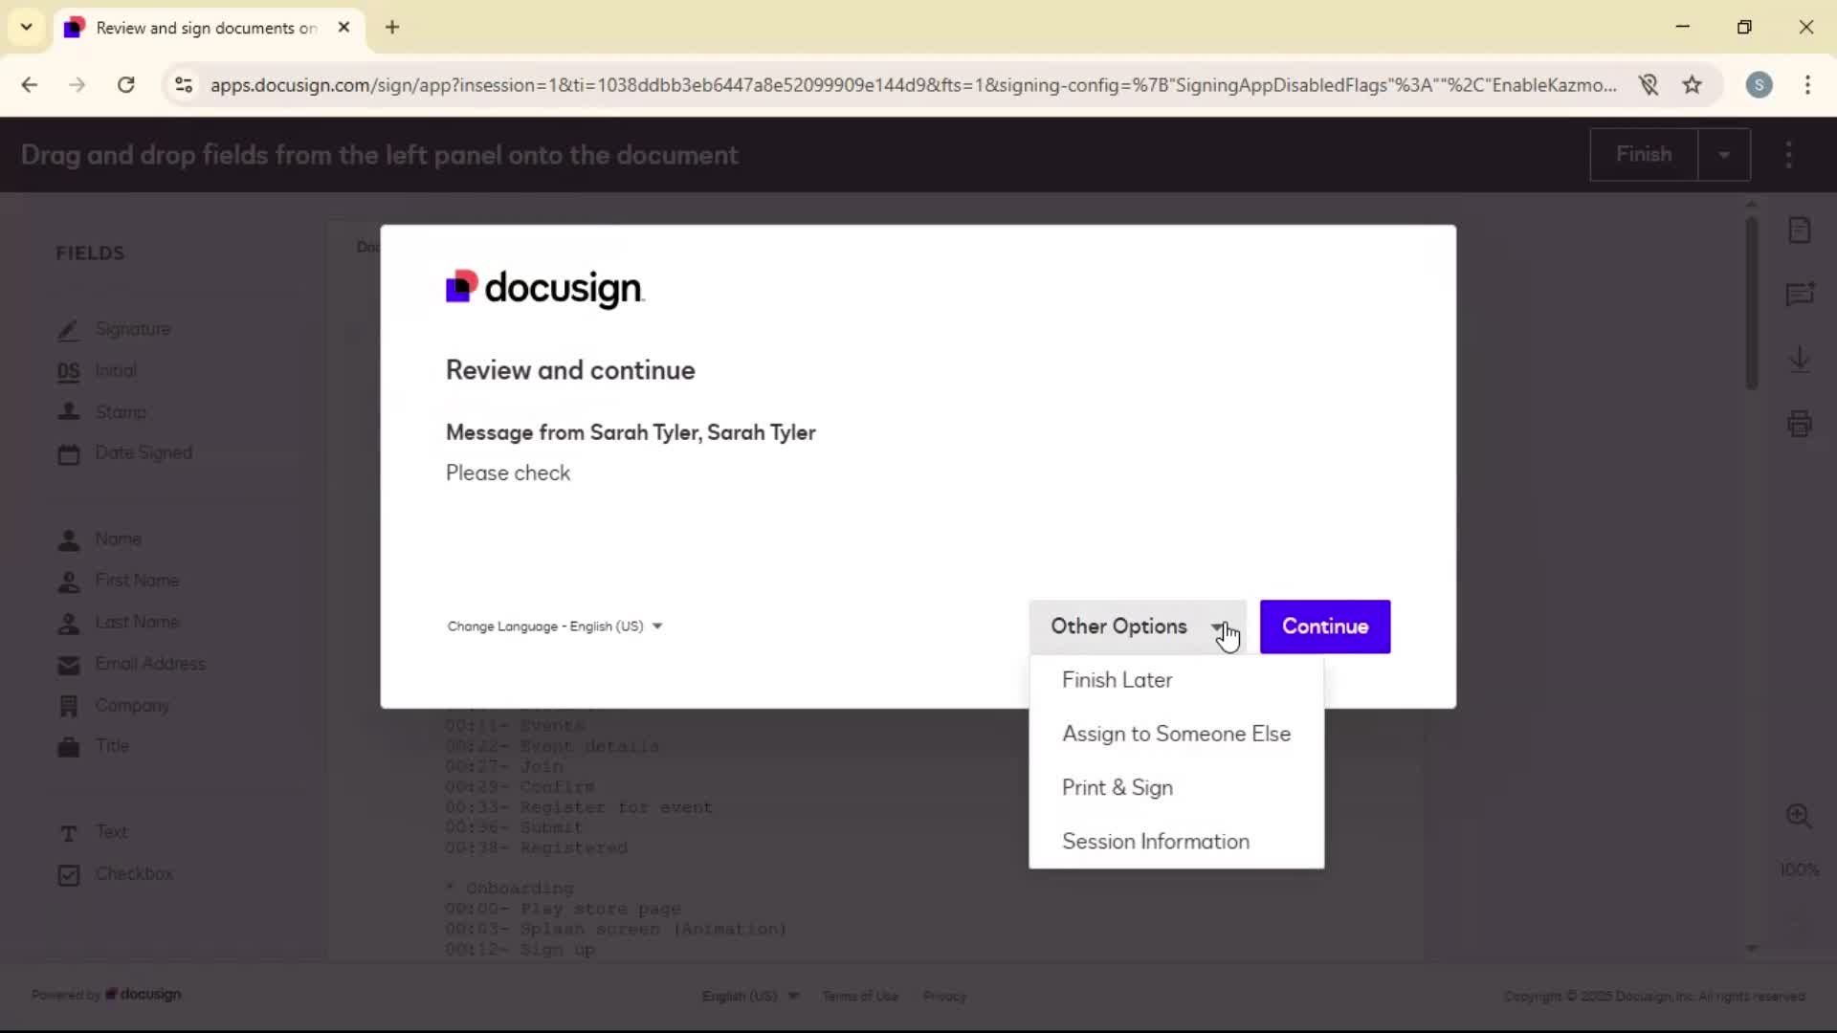
Task: Open DocuSign more actions kebab menu
Action: click(1789, 155)
